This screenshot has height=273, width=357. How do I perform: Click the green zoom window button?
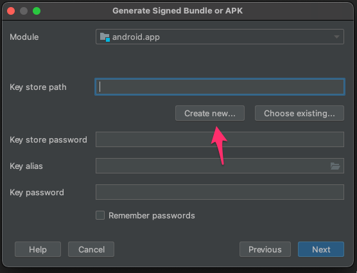(x=37, y=11)
